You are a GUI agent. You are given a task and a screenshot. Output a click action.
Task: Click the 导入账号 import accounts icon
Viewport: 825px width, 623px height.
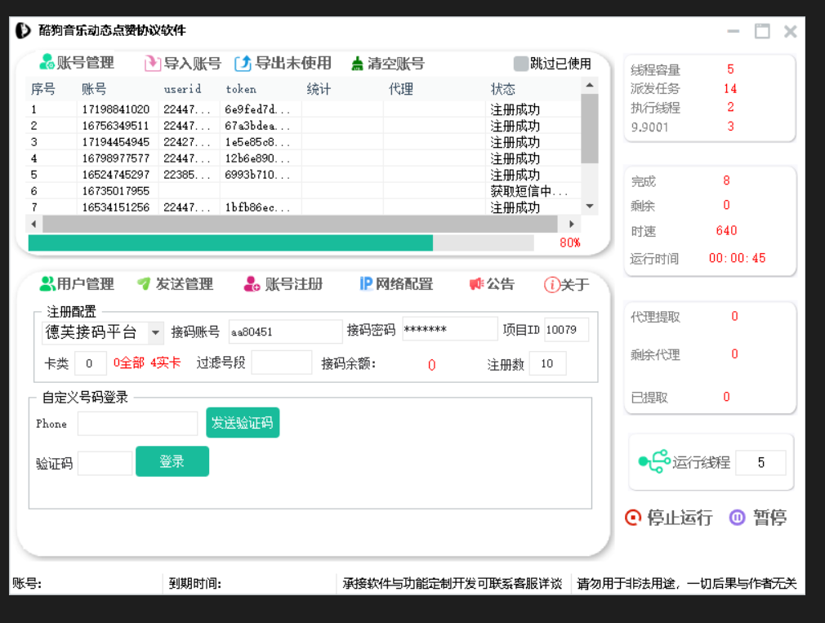tap(153, 64)
